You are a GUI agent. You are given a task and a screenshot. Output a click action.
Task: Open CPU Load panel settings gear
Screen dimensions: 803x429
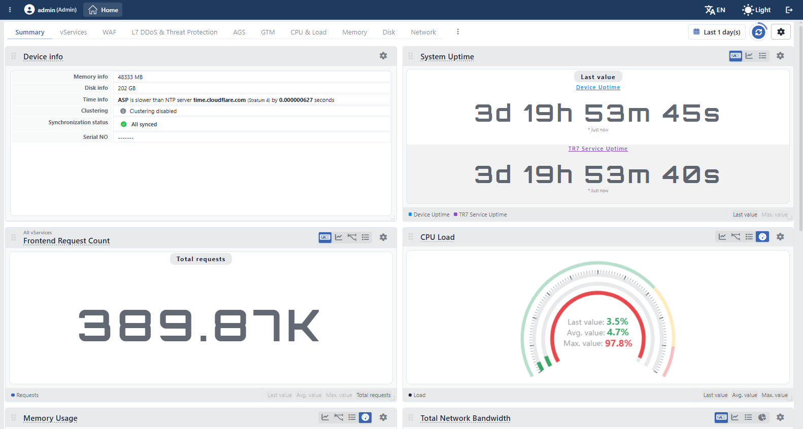point(780,237)
